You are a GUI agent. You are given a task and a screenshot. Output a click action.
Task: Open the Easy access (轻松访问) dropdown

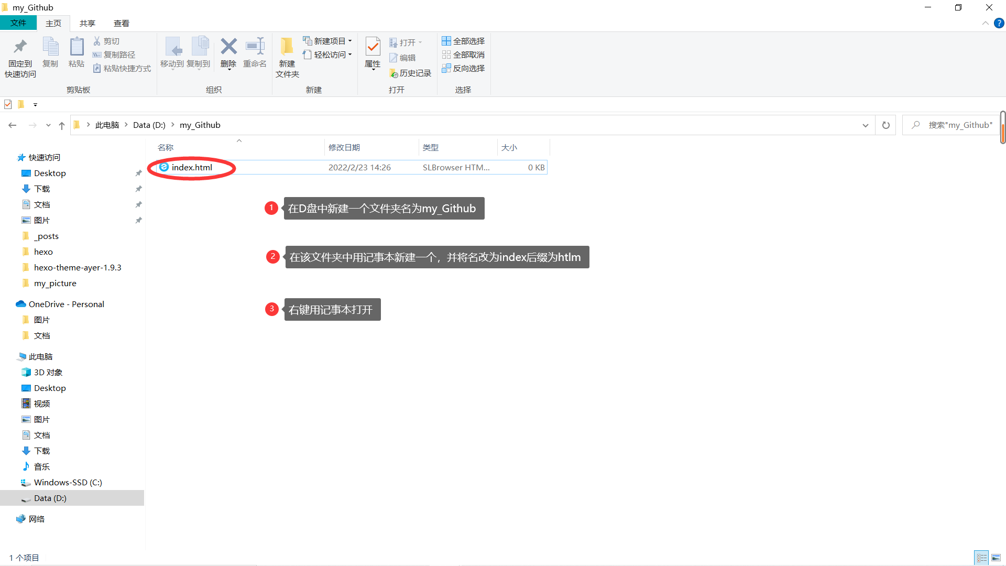coord(327,55)
